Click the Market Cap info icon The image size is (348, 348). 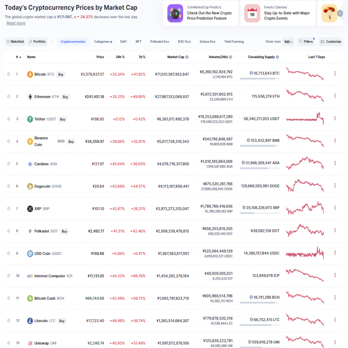187,57
